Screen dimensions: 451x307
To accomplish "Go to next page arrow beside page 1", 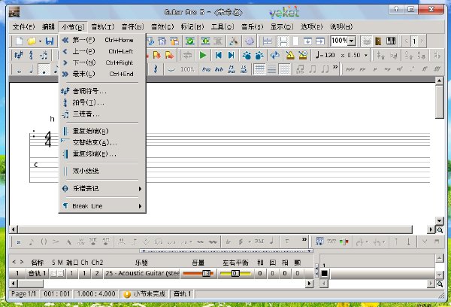I will [x=422, y=41].
